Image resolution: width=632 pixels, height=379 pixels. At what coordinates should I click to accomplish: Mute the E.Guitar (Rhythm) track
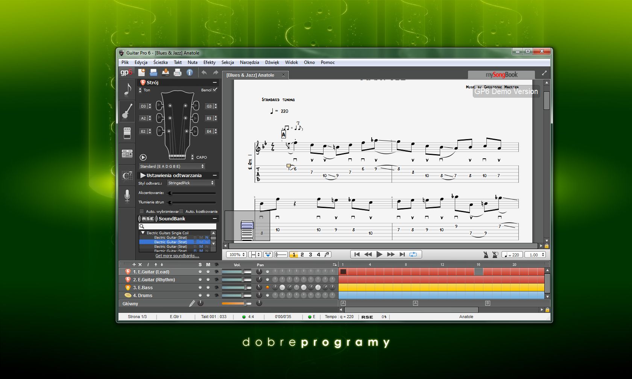pyautogui.click(x=208, y=279)
